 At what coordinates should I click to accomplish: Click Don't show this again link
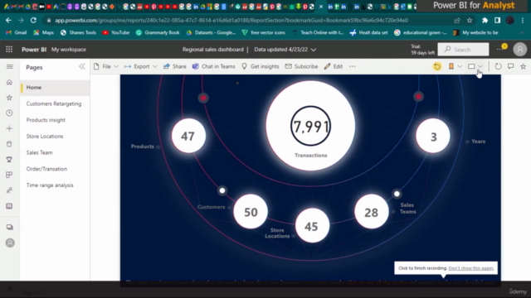coord(470,268)
